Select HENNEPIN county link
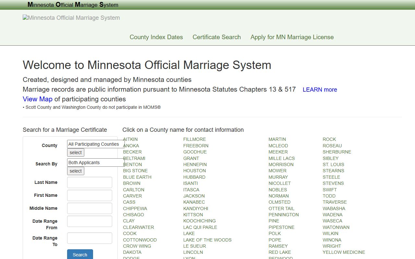415x259 pixels. (x=195, y=164)
